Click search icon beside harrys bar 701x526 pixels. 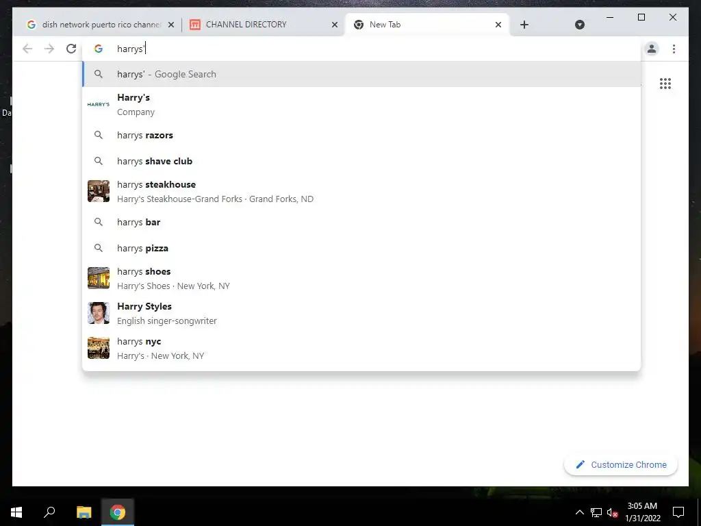pos(99,223)
